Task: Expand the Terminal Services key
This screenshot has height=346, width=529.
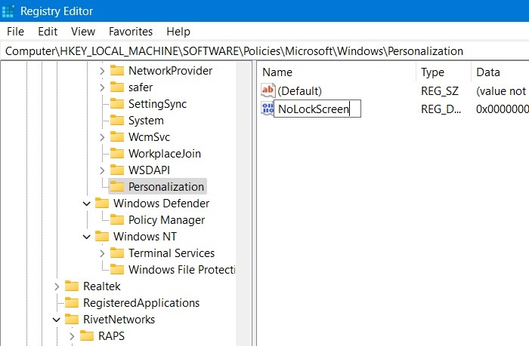Action: point(102,253)
